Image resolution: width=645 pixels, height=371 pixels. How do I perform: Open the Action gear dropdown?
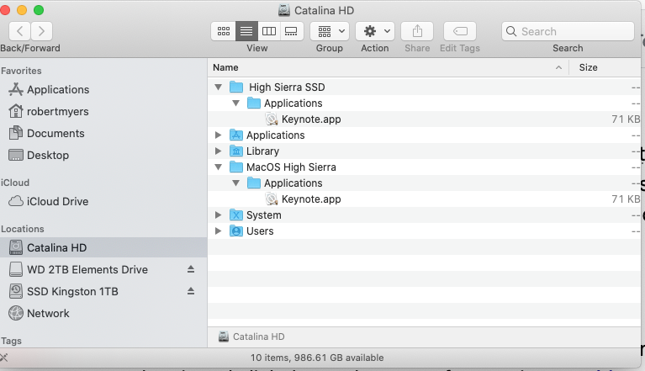[x=374, y=31]
